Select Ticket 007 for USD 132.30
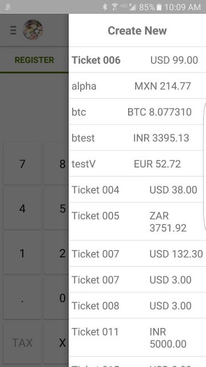Screen dimensions: 206x367 click(137, 253)
